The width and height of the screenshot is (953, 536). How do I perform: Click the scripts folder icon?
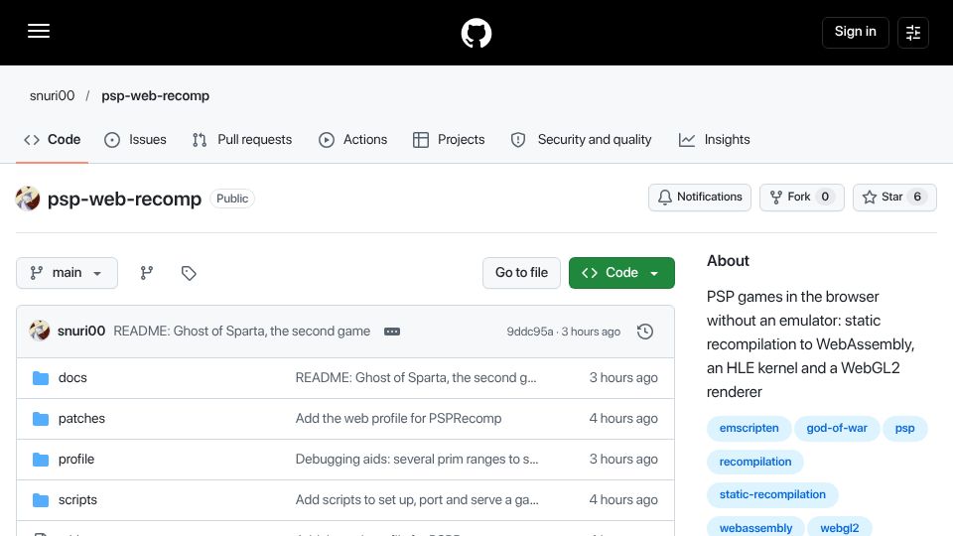pyautogui.click(x=41, y=500)
